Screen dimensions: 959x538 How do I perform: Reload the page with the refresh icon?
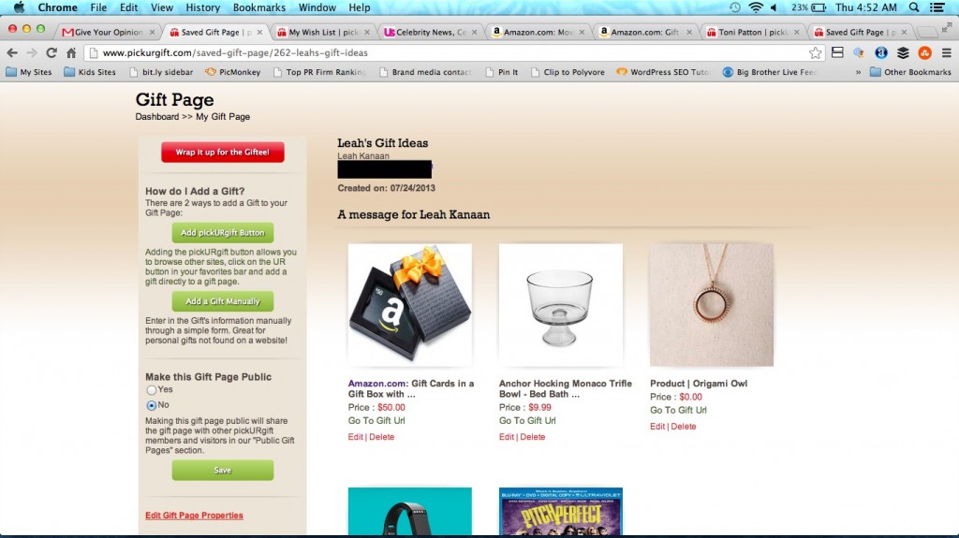click(52, 53)
